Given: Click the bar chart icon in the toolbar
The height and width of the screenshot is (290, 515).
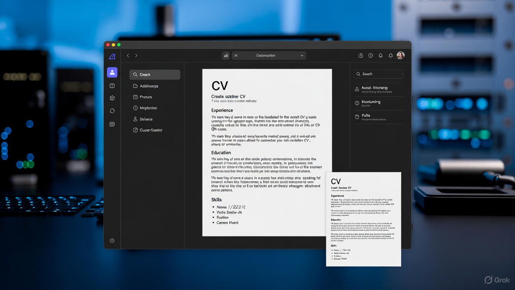Looking at the screenshot, I should (x=226, y=56).
